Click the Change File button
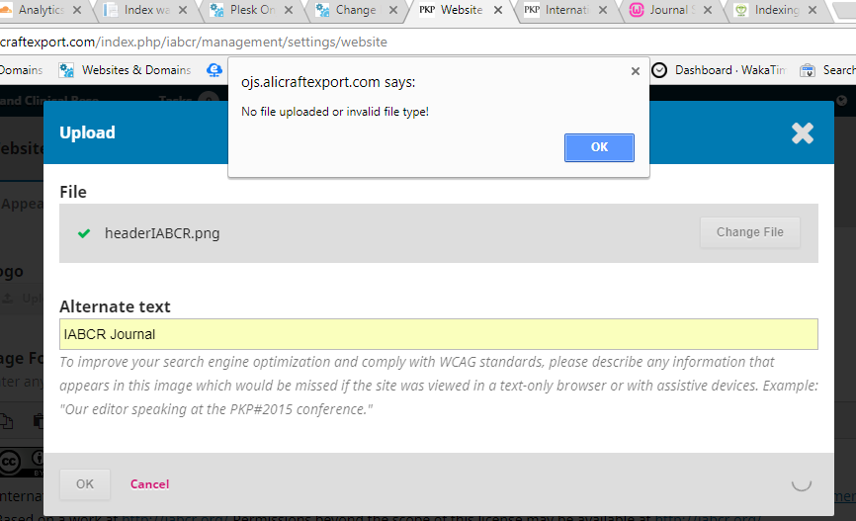 coord(749,232)
